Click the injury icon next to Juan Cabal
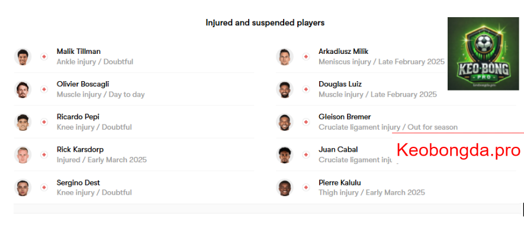The image size is (524, 225). pos(306,155)
